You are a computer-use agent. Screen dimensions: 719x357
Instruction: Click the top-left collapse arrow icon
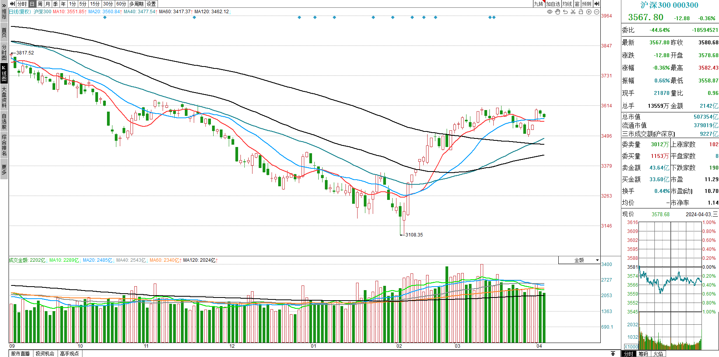click(12, 4)
